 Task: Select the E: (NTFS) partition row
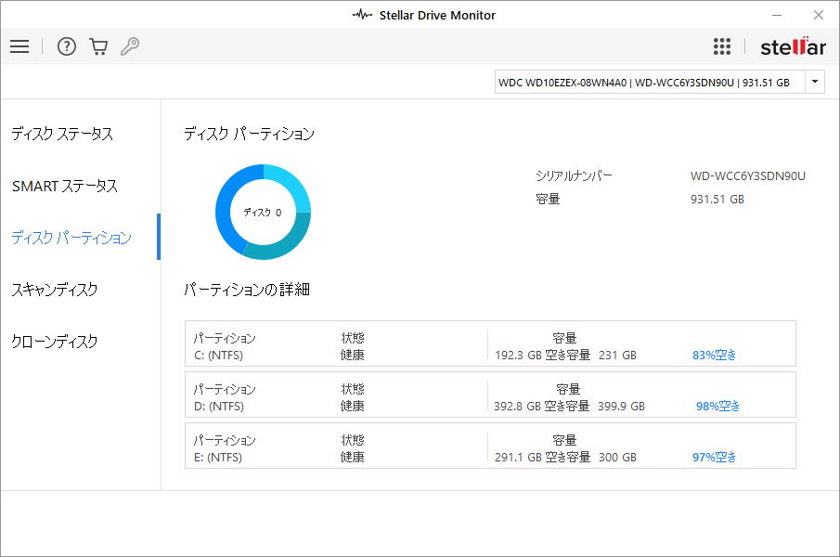[490, 448]
